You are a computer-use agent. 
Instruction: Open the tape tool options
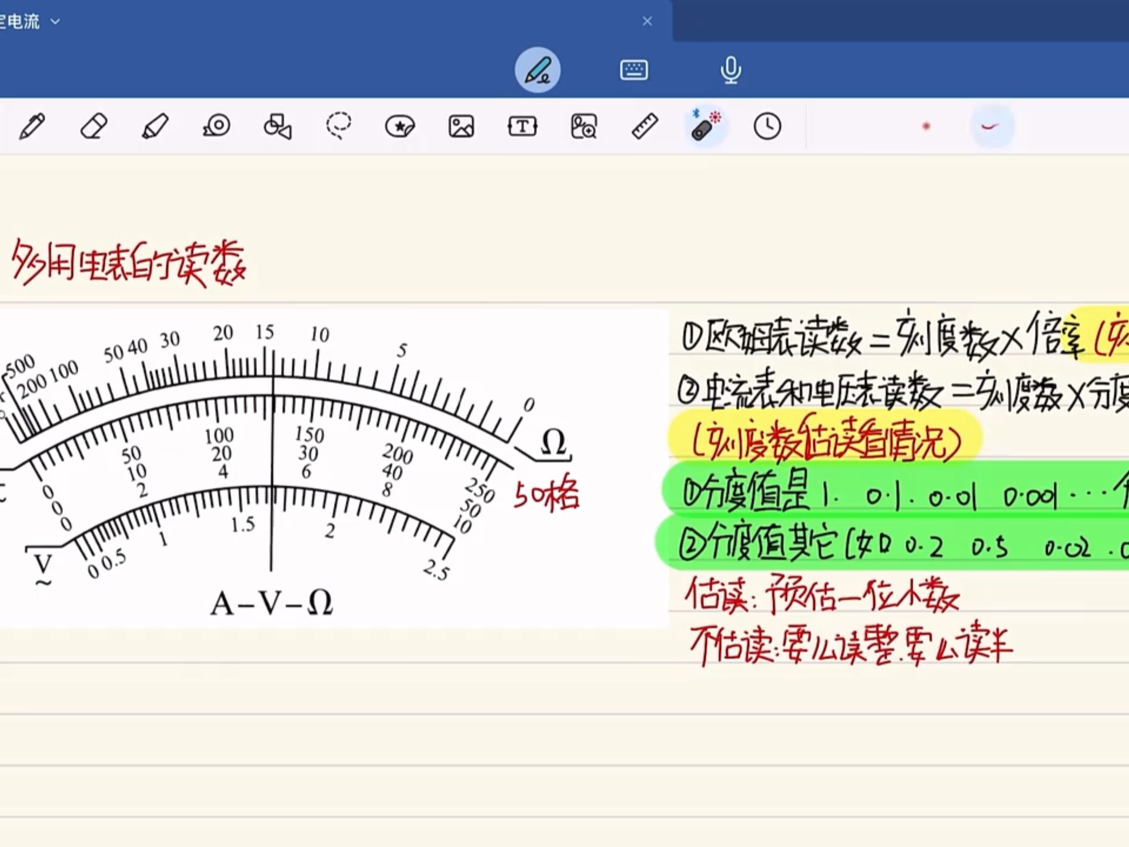coord(217,126)
